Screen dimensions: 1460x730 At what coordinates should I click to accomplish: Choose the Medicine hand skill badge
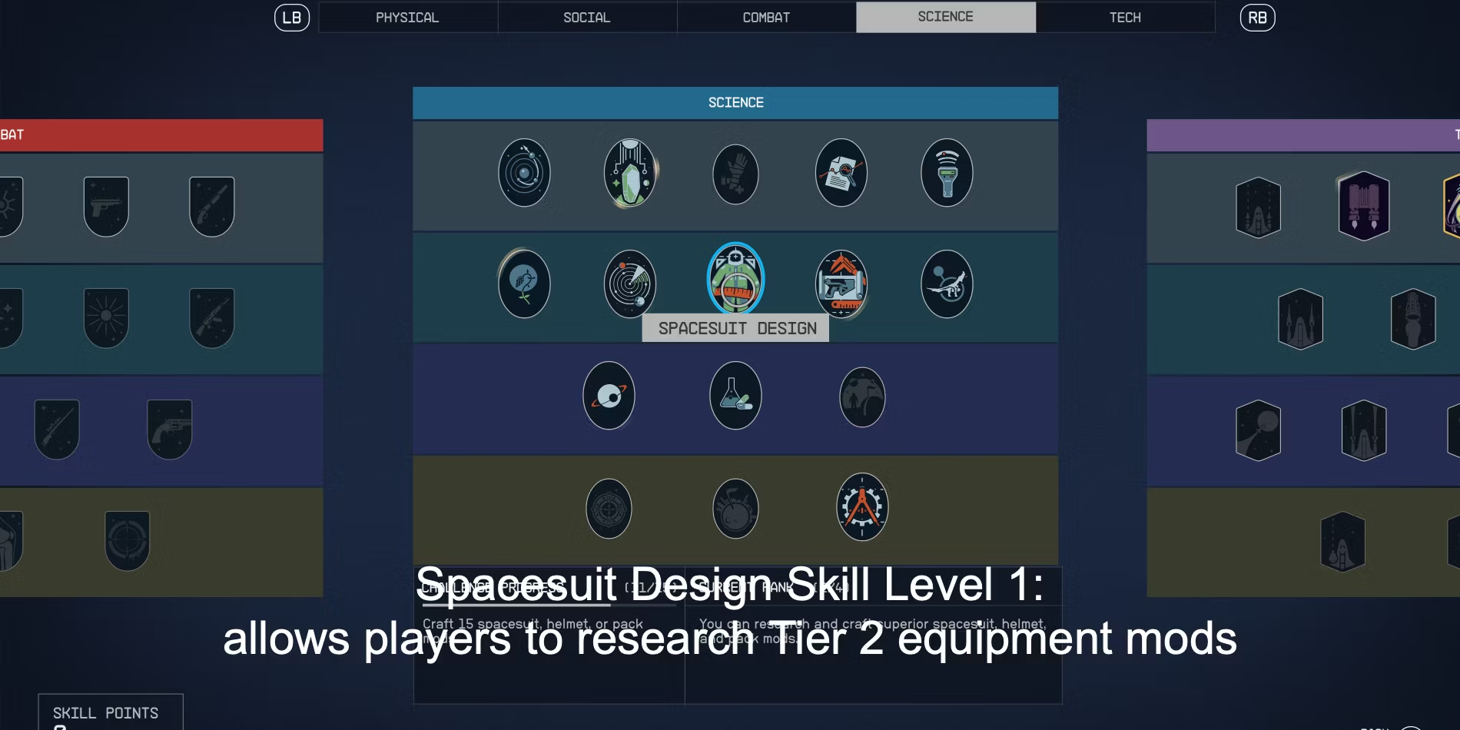coord(735,174)
